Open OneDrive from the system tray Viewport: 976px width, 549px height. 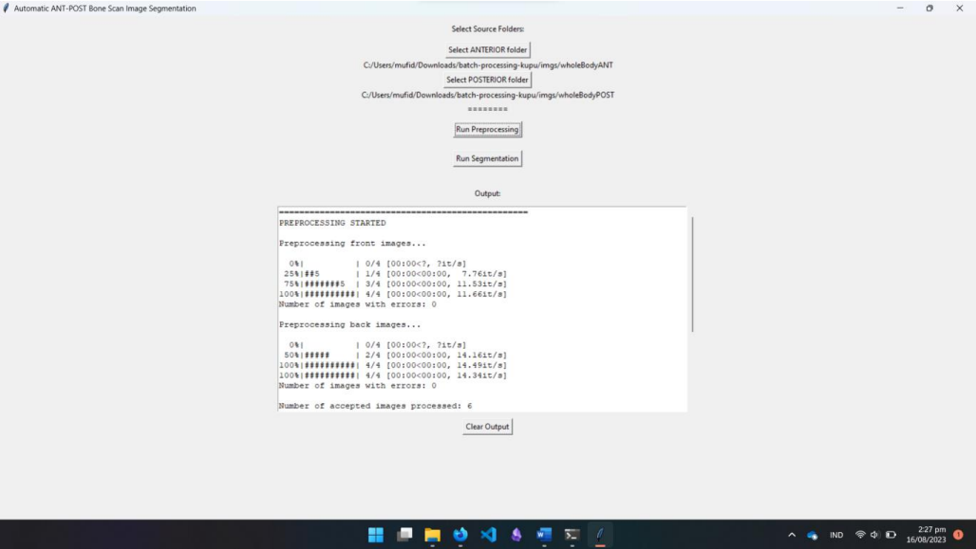pyautogui.click(x=812, y=535)
